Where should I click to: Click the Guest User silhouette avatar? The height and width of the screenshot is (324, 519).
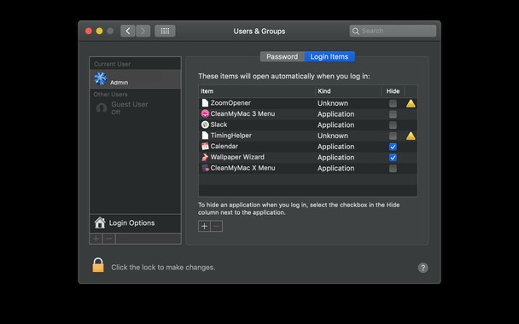pos(102,107)
